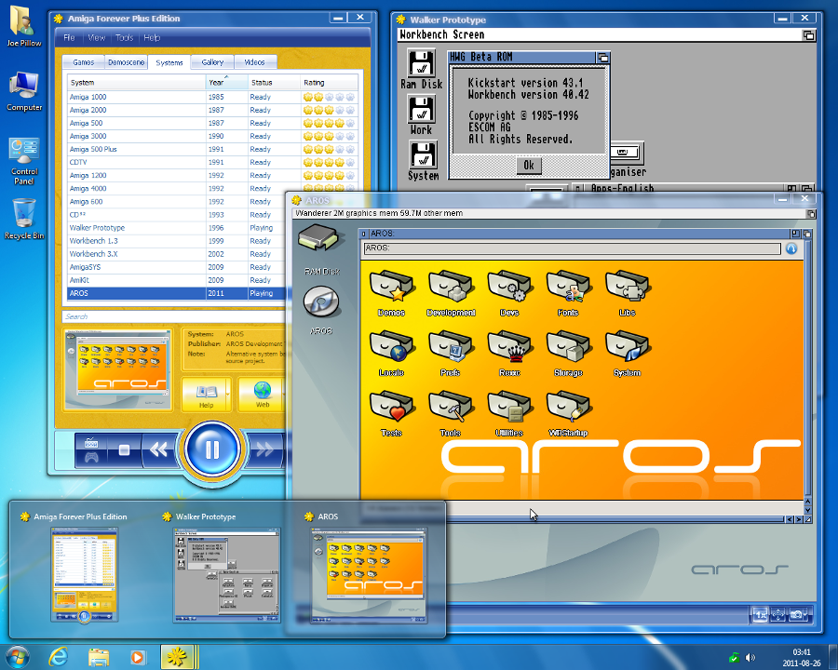Open the System drawer in AROS
The width and height of the screenshot is (838, 670).
[x=627, y=349]
